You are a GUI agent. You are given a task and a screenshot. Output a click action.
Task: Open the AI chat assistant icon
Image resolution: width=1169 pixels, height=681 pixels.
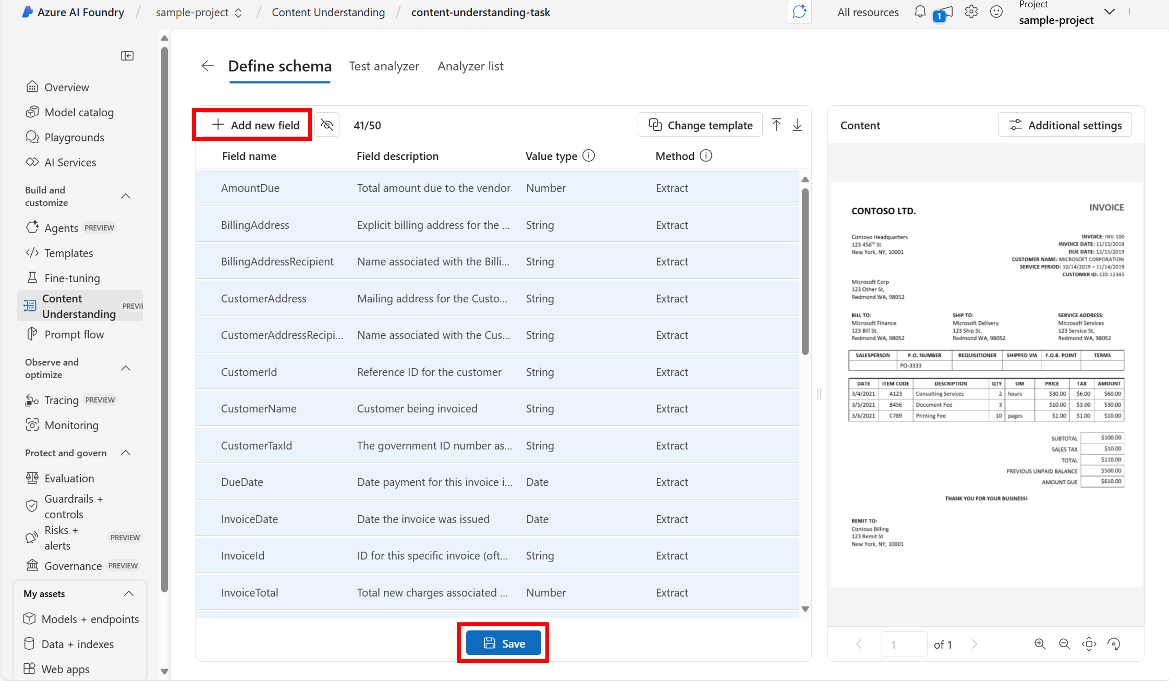(x=799, y=12)
